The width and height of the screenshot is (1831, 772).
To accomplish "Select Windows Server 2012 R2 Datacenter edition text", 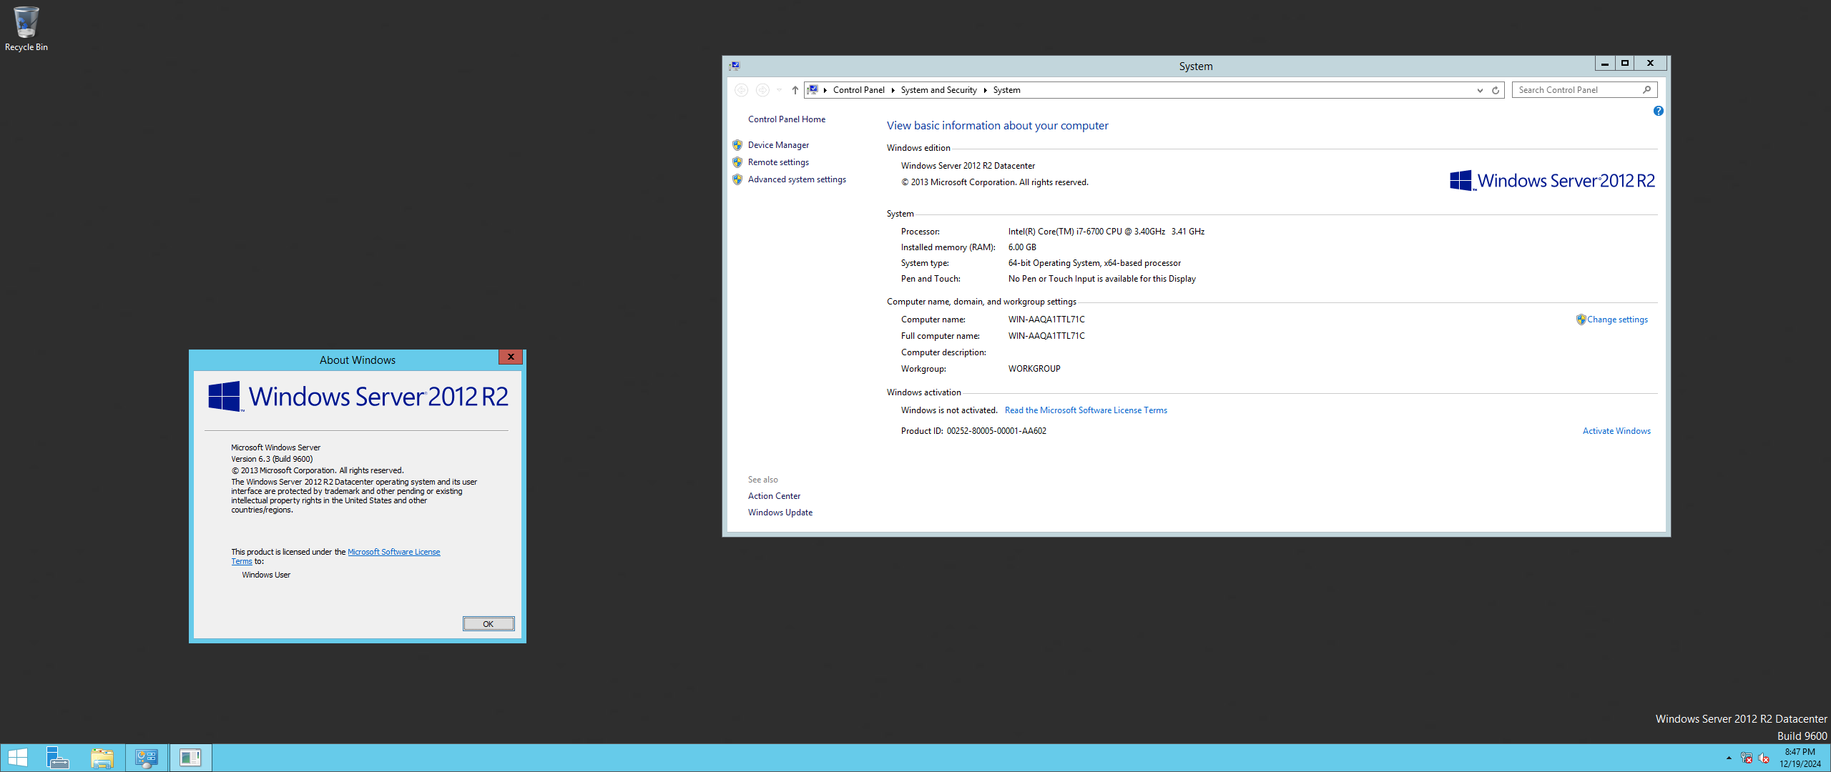I will point(968,166).
